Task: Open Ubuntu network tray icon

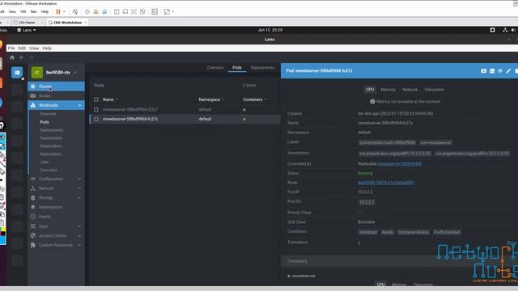Action: 505,30
